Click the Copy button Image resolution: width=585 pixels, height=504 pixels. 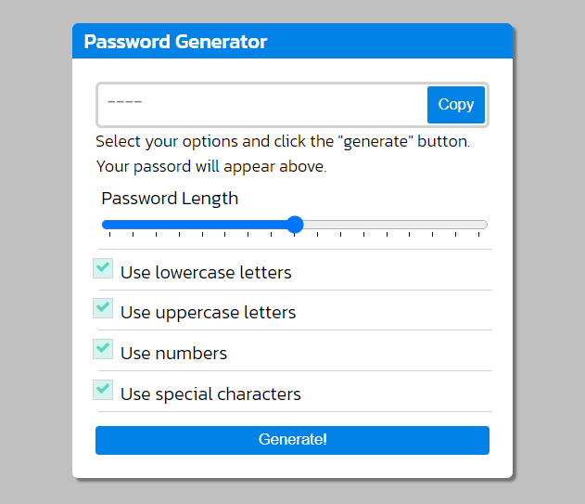point(456,105)
